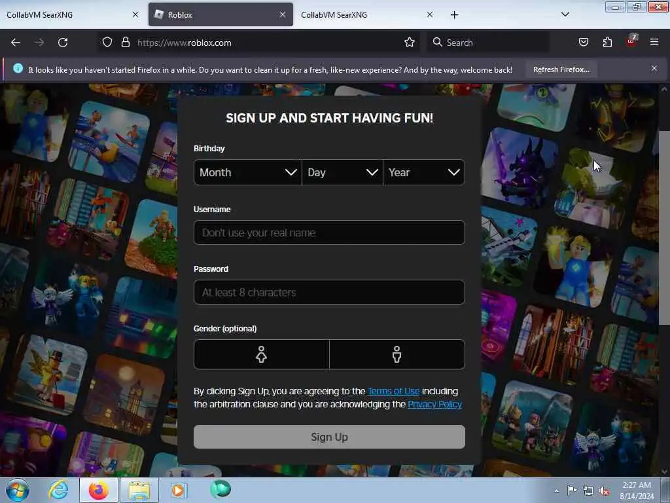Viewport: 670px width, 503px height.
Task: Click the Big Ben clock tower thumbnail
Action: (x=124, y=396)
